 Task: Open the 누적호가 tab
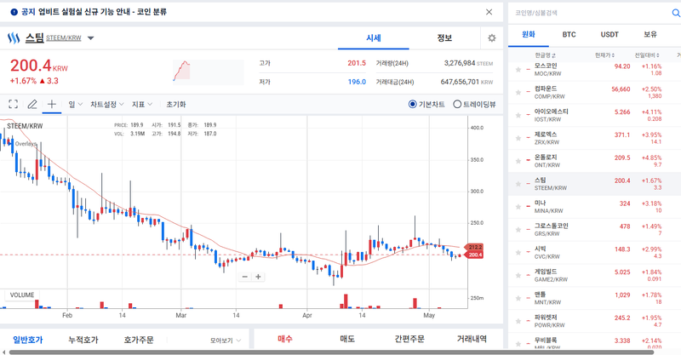[83, 340]
